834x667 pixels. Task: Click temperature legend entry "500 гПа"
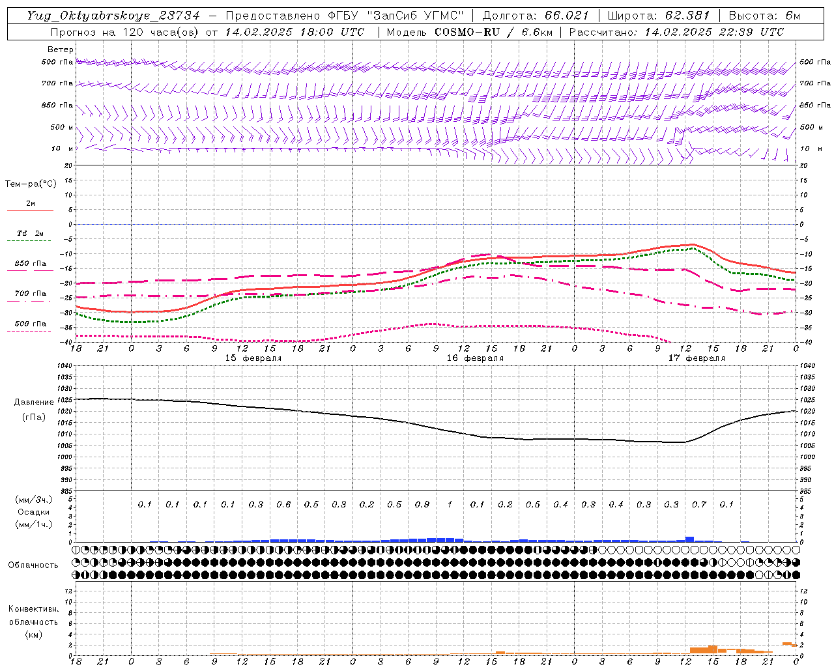[30, 324]
